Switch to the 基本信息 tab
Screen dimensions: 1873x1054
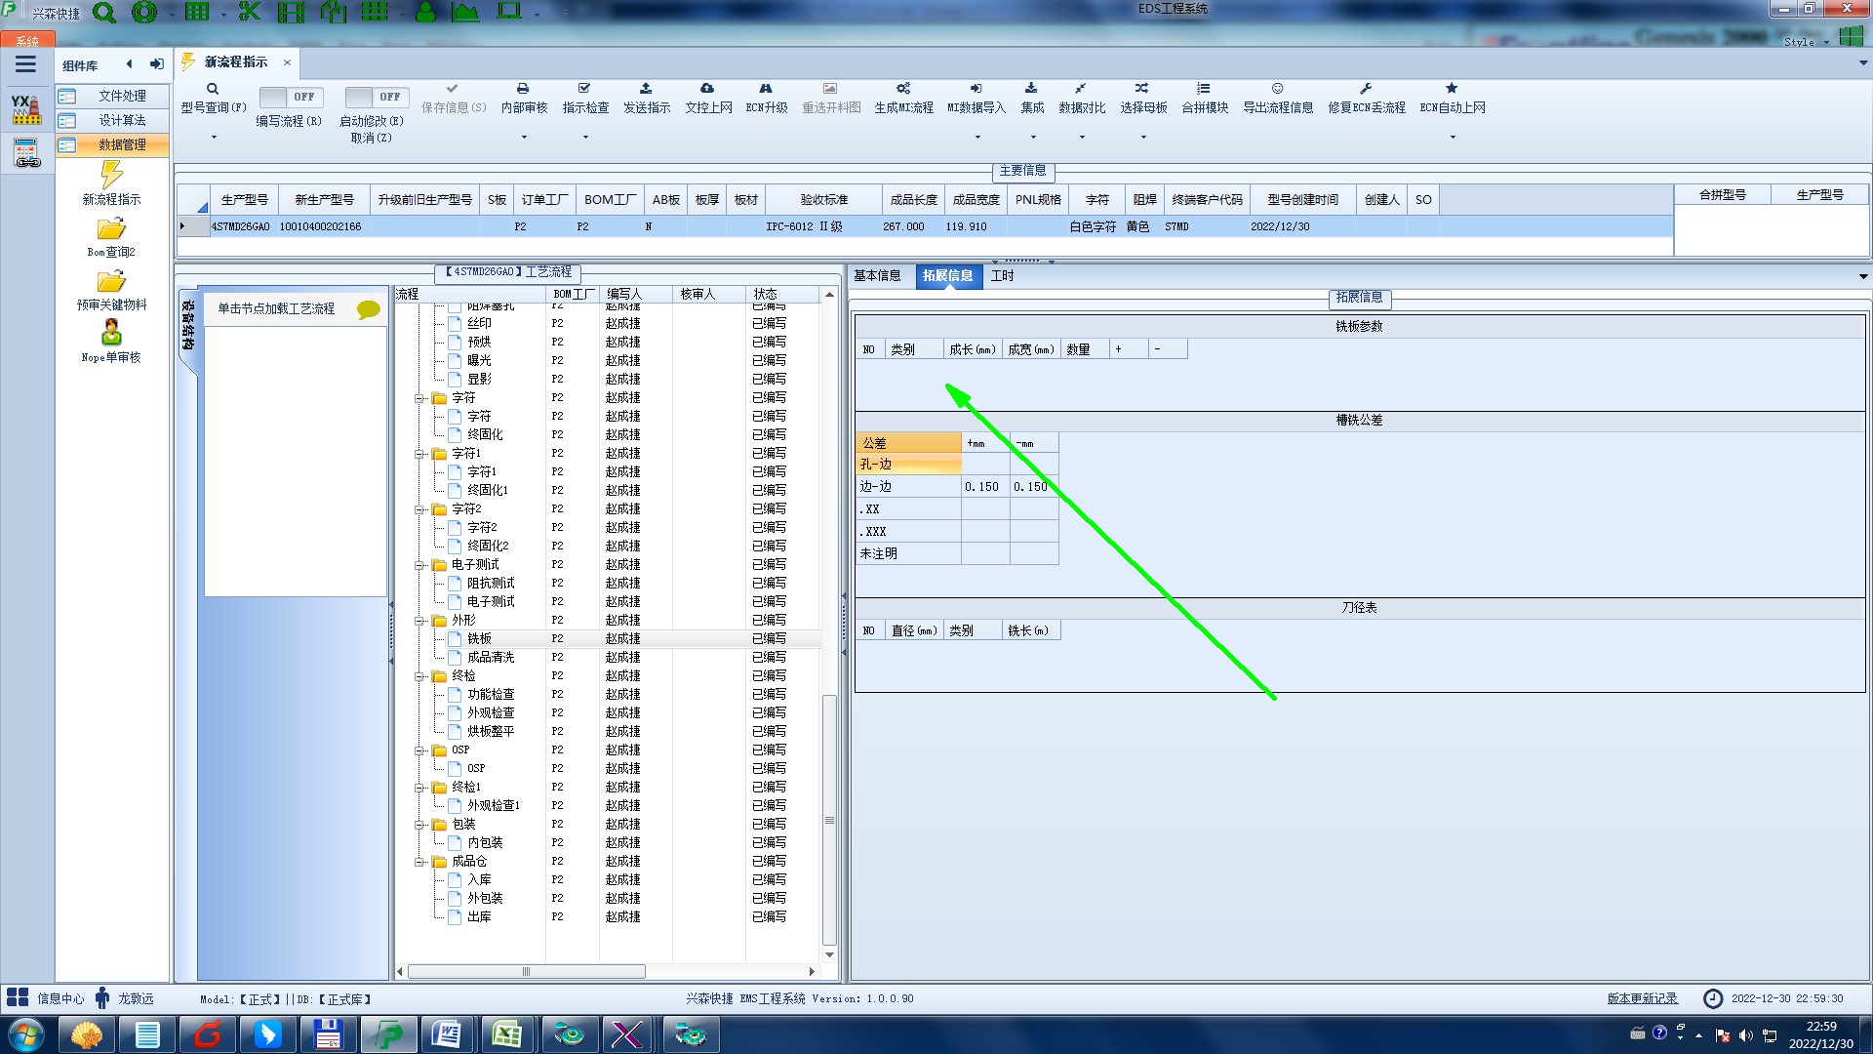coord(877,276)
